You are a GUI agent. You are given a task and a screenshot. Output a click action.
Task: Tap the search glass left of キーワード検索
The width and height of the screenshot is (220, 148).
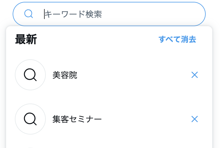tap(29, 14)
